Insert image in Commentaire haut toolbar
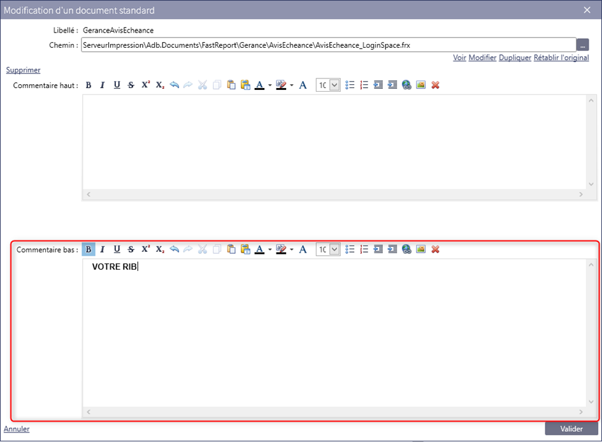Image resolution: width=602 pixels, height=442 pixels. pyautogui.click(x=420, y=85)
